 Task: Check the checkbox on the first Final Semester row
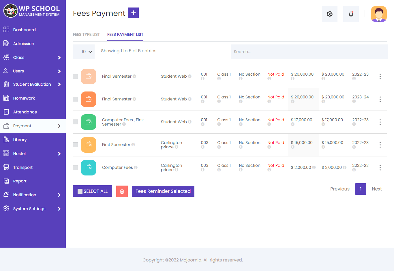tap(75, 76)
